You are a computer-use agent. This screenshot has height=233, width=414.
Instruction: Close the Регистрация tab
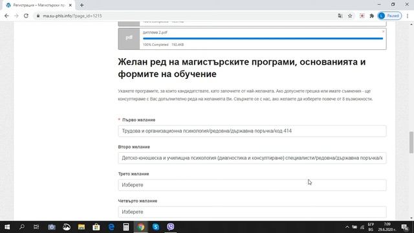click(x=71, y=5)
